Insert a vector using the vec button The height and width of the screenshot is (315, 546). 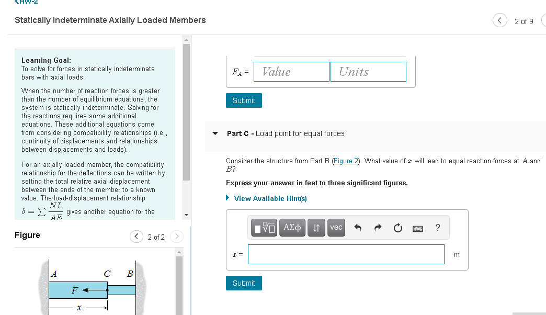336,227
